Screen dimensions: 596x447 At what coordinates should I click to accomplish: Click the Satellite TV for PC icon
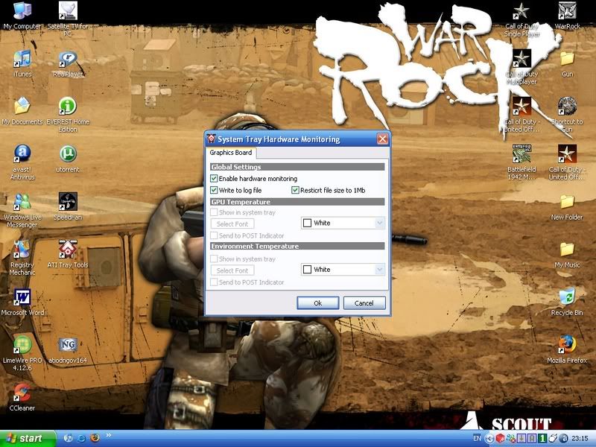[68, 19]
